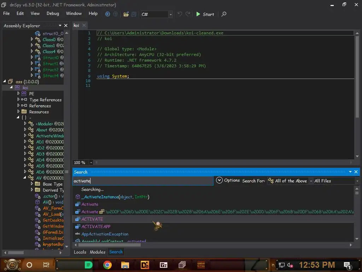Open 7-Zip from the taskbar
The height and width of the screenshot is (272, 362).
point(163,265)
